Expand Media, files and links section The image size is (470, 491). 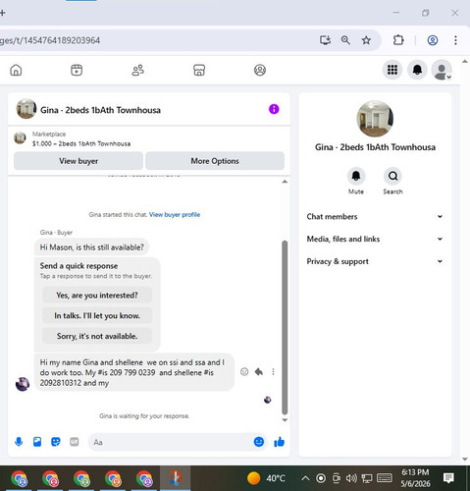pos(375,239)
